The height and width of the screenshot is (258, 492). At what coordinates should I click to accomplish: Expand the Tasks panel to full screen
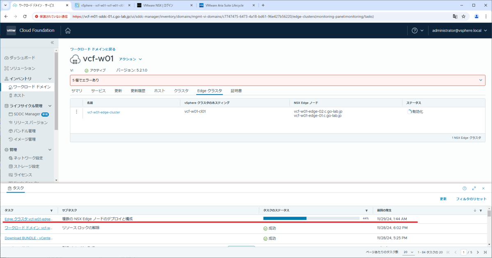(x=474, y=188)
